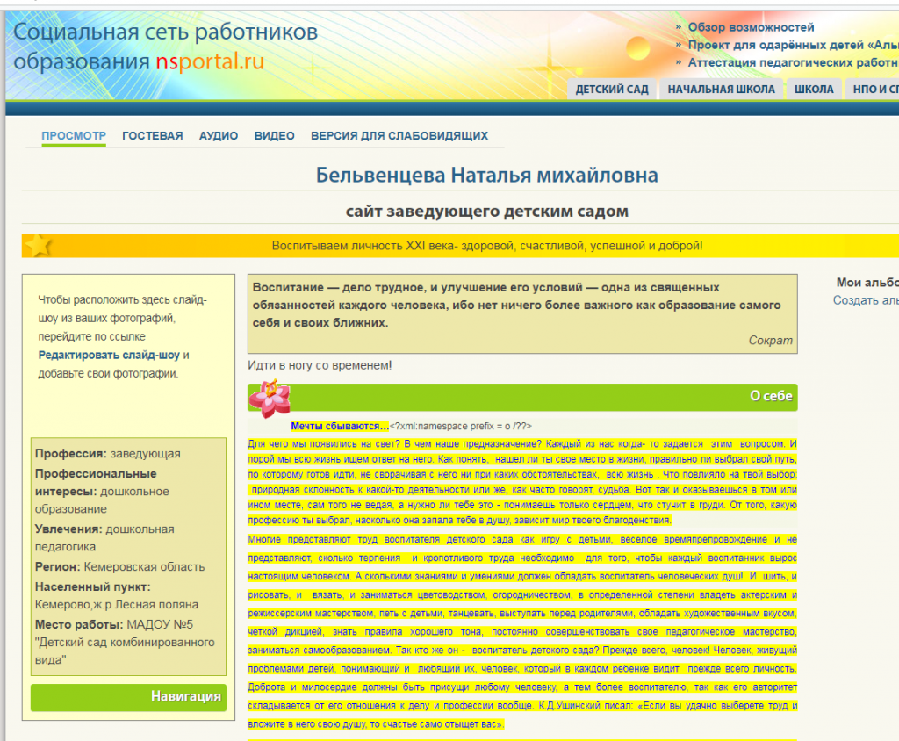Click the slogan Воспитываем личность XXI века
Viewport: 899px width, 741px height.
(486, 246)
